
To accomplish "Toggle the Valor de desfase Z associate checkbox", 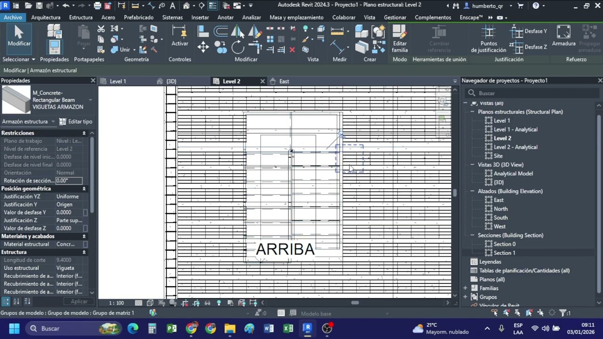I will (x=85, y=228).
